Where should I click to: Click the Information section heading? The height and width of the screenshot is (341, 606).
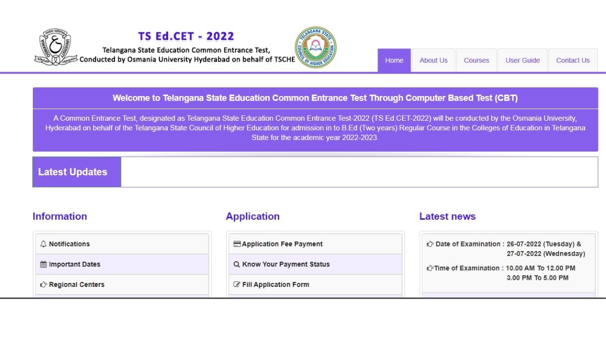tap(60, 216)
